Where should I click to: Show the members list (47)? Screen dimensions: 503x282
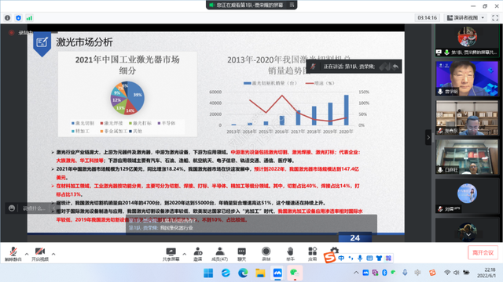coord(220,254)
